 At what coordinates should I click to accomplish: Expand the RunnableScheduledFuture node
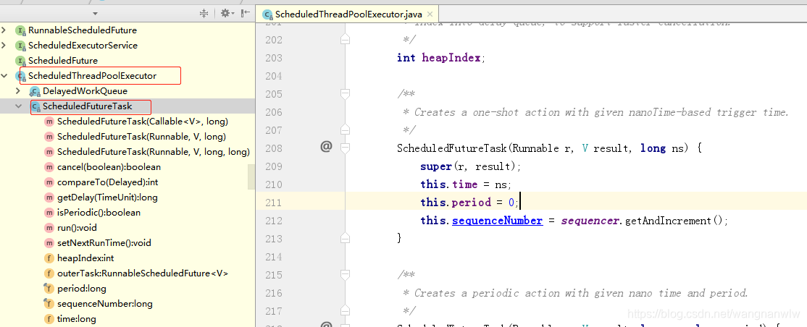point(4,30)
